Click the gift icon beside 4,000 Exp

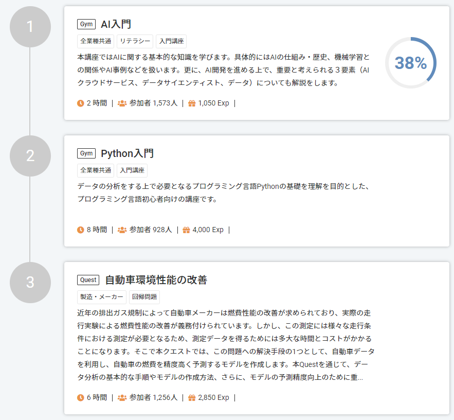(186, 230)
